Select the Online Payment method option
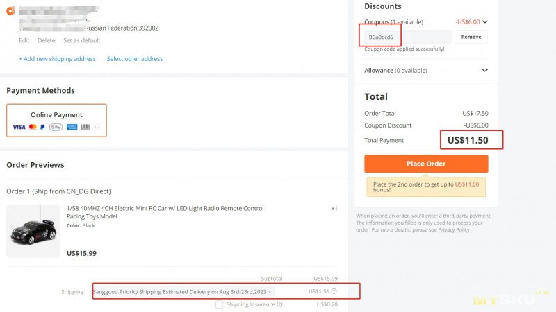 [56, 121]
